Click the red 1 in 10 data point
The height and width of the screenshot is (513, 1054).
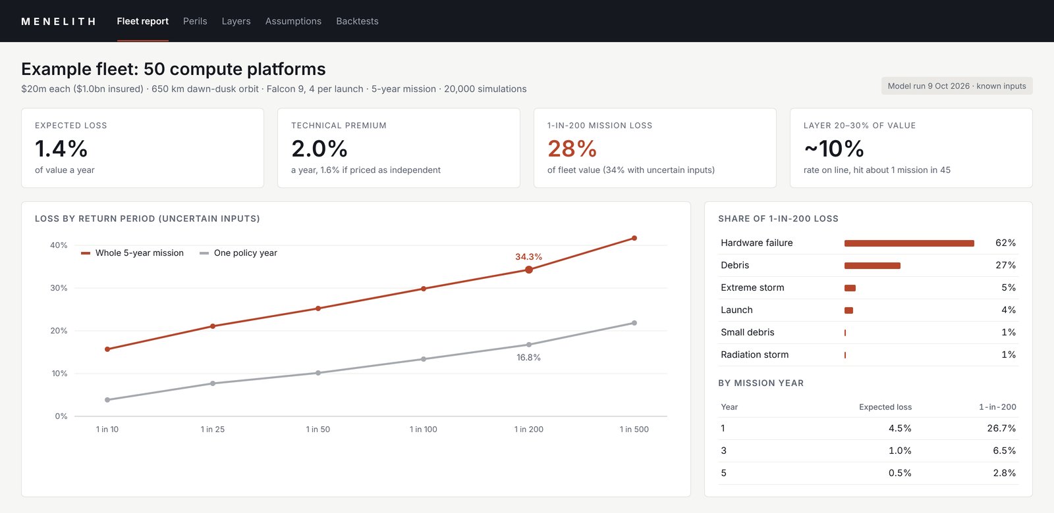(107, 349)
